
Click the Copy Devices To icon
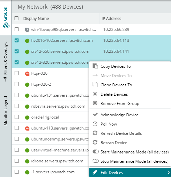(x=95, y=66)
